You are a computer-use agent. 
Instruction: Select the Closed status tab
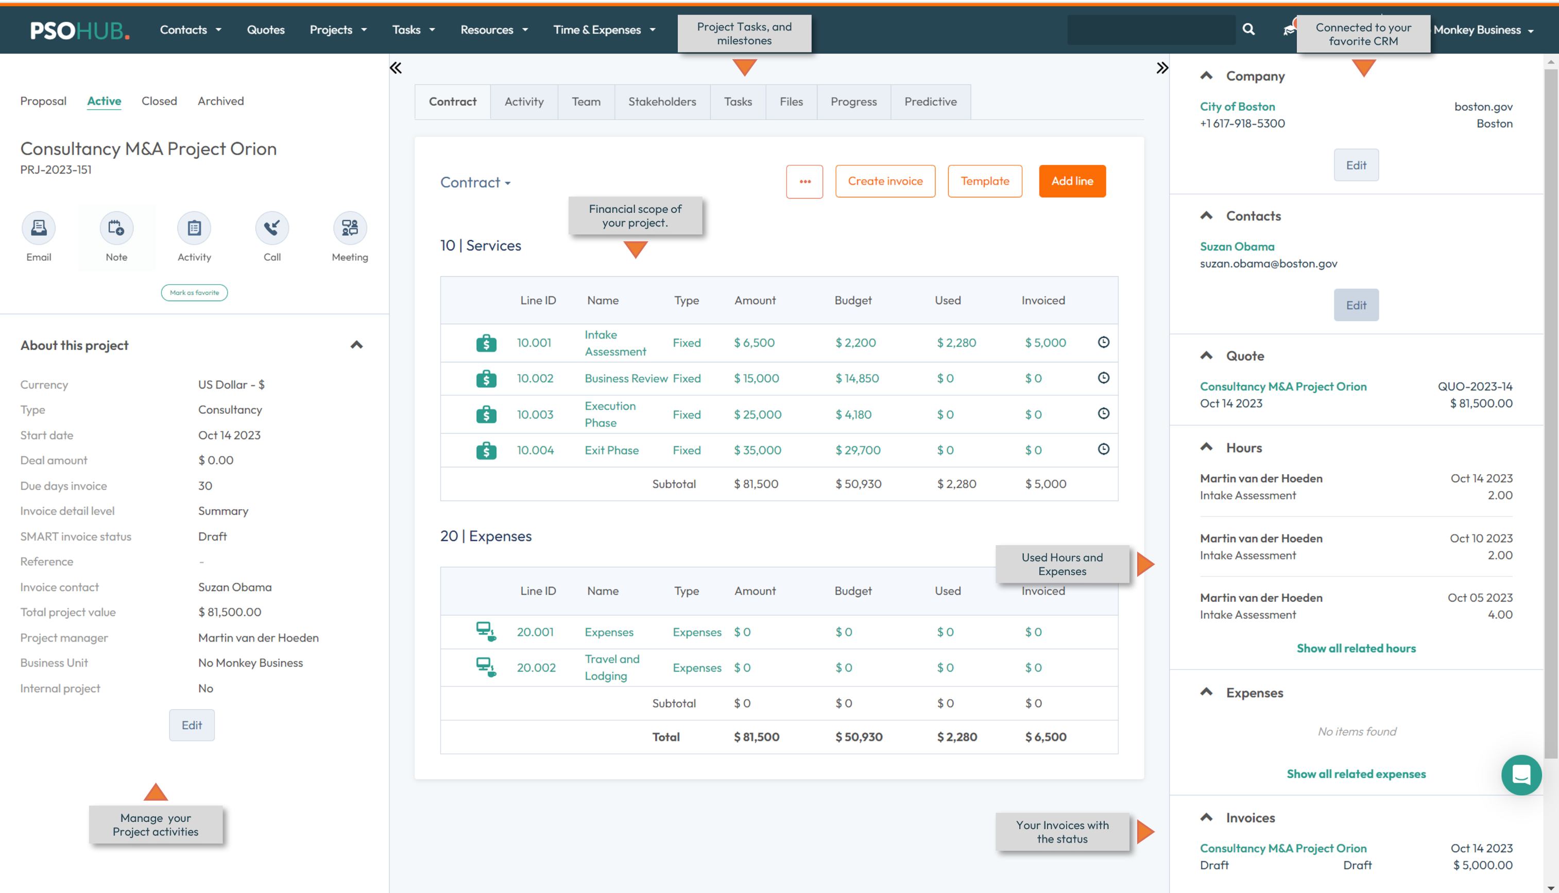tap(159, 101)
